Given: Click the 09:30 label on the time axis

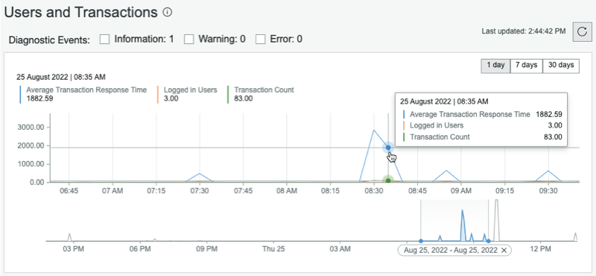Looking at the screenshot, I should pos(548,191).
